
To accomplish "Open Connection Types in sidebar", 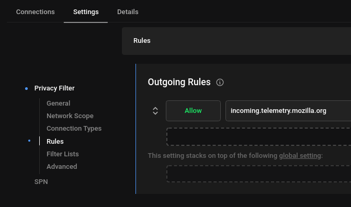I will [74, 129].
